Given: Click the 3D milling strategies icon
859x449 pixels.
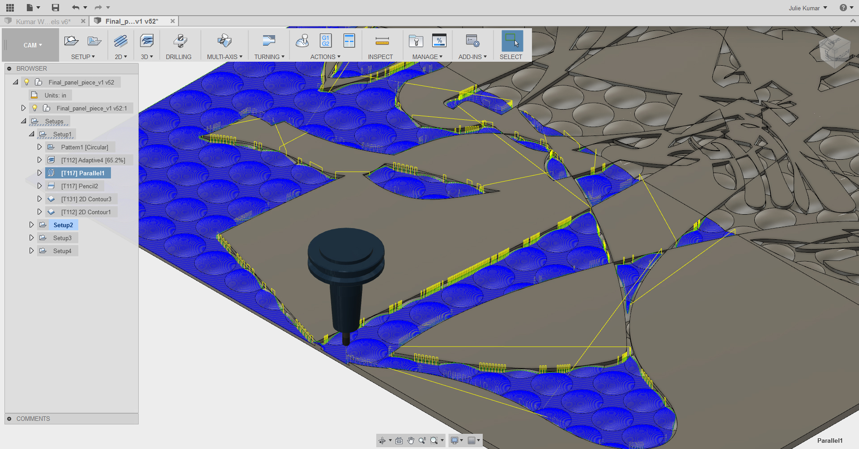Looking at the screenshot, I should tap(147, 41).
